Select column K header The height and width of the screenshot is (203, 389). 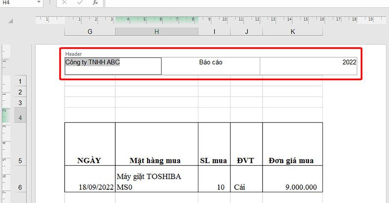point(293,32)
